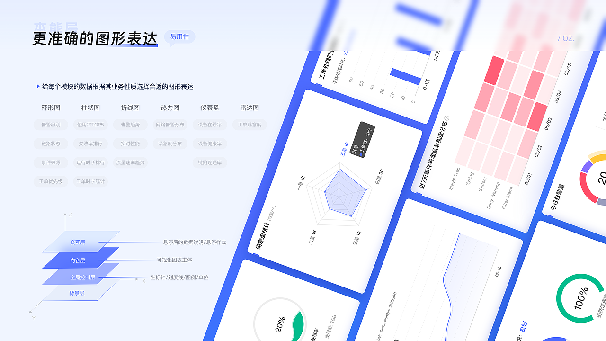
Task: Click the 工单时长统计 chip
Action: [90, 181]
